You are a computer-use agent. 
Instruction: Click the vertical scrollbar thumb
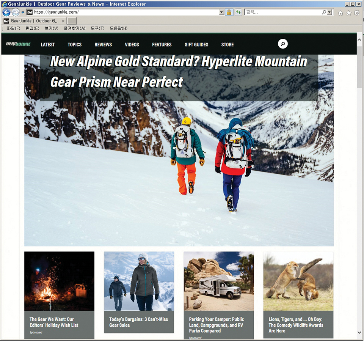click(x=359, y=67)
